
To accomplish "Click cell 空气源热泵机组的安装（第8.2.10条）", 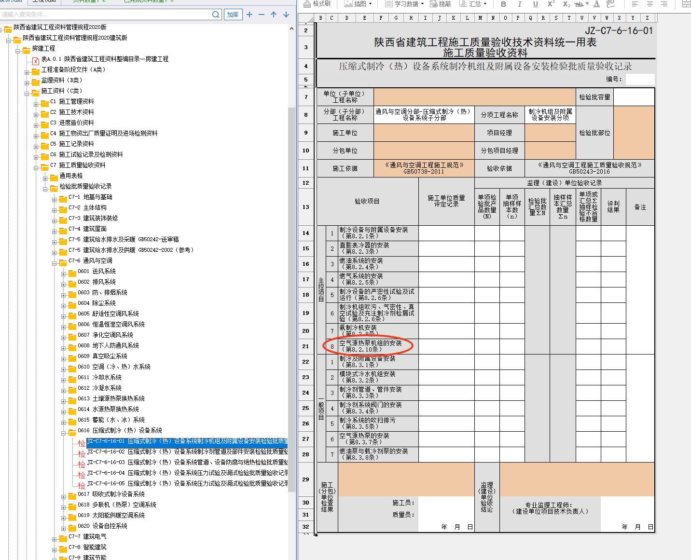I will [378, 346].
